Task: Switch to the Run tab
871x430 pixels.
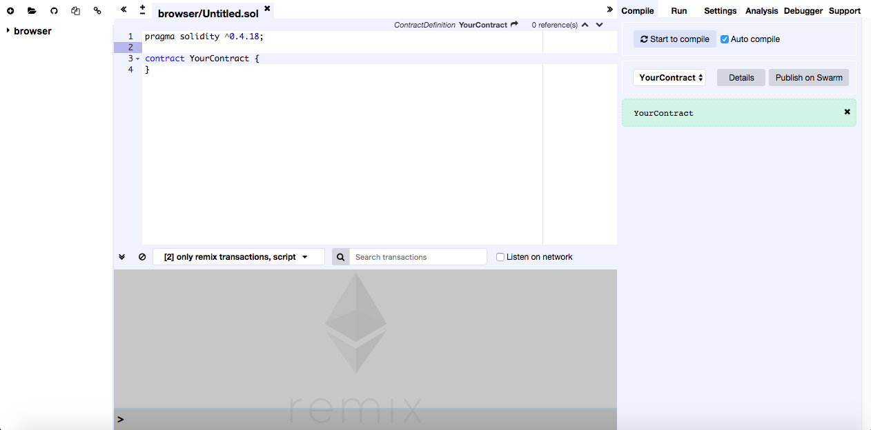Action: click(x=679, y=11)
